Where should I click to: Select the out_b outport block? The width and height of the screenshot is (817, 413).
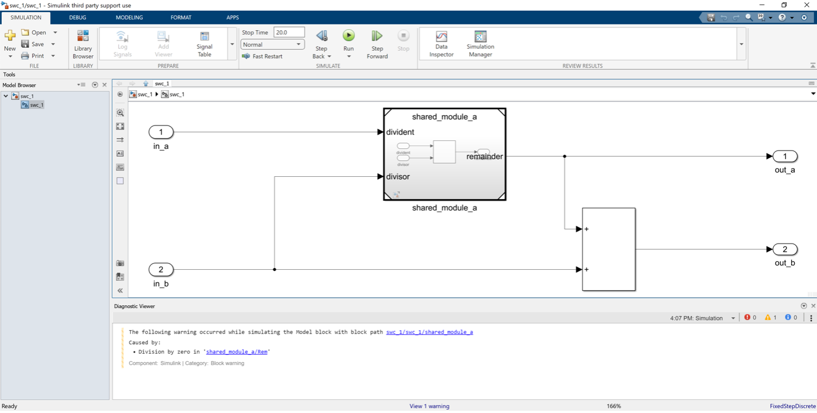coord(785,249)
